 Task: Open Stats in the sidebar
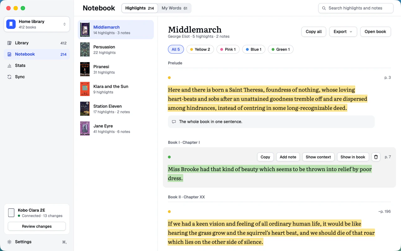click(37, 66)
